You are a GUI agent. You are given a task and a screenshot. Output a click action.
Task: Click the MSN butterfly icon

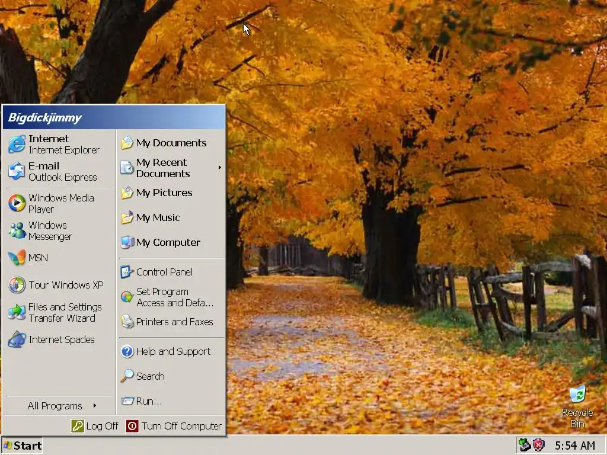pyautogui.click(x=17, y=258)
